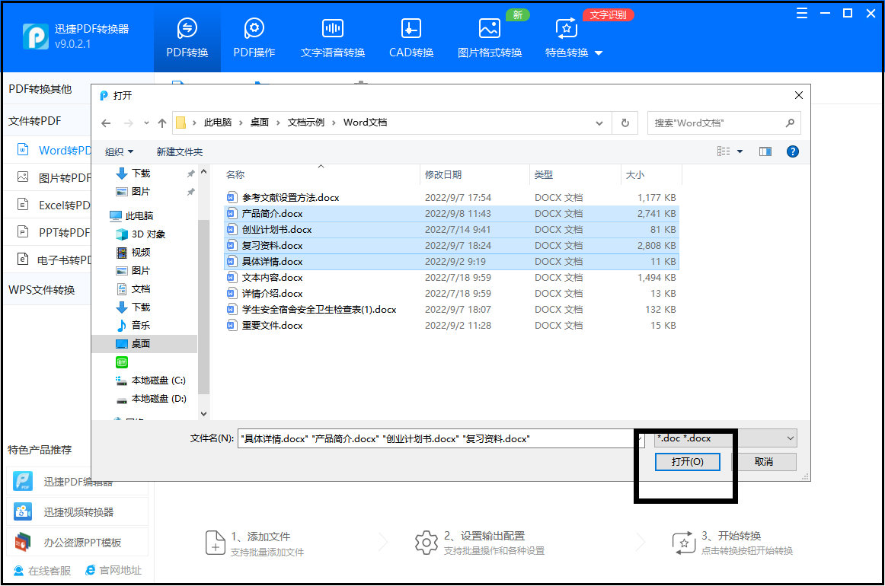Select file 文本内容.docx
Screen dimensions: 885x586
[452, 278]
